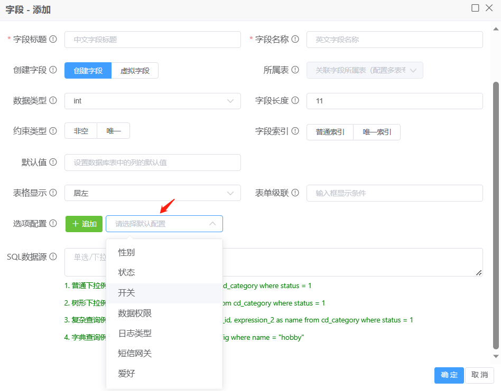Enable the 唯一索引 option
The height and width of the screenshot is (391, 501).
coord(377,132)
